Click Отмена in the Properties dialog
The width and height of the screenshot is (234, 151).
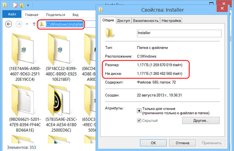click(182, 143)
